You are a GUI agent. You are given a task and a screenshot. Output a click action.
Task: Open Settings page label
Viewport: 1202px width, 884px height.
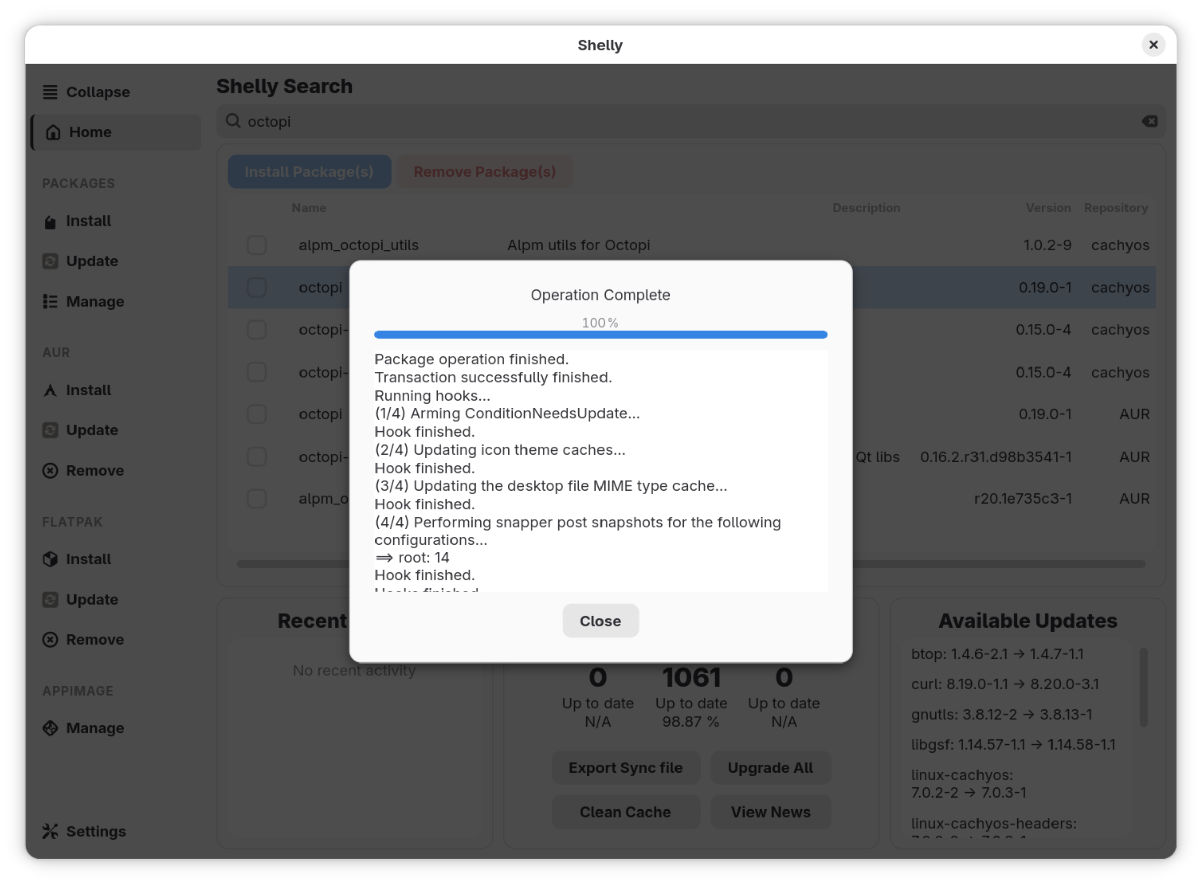(96, 832)
